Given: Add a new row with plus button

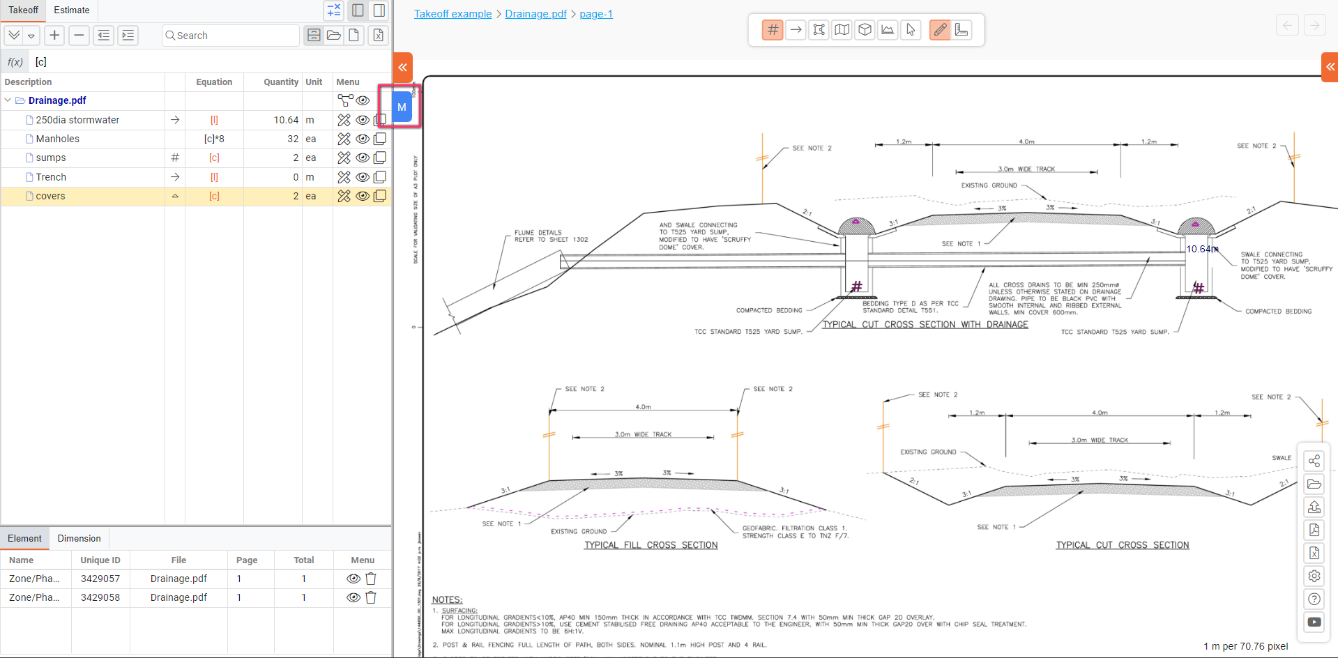Looking at the screenshot, I should tap(54, 35).
